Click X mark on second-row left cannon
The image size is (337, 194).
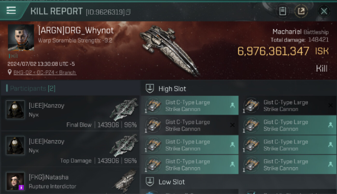click(x=233, y=125)
